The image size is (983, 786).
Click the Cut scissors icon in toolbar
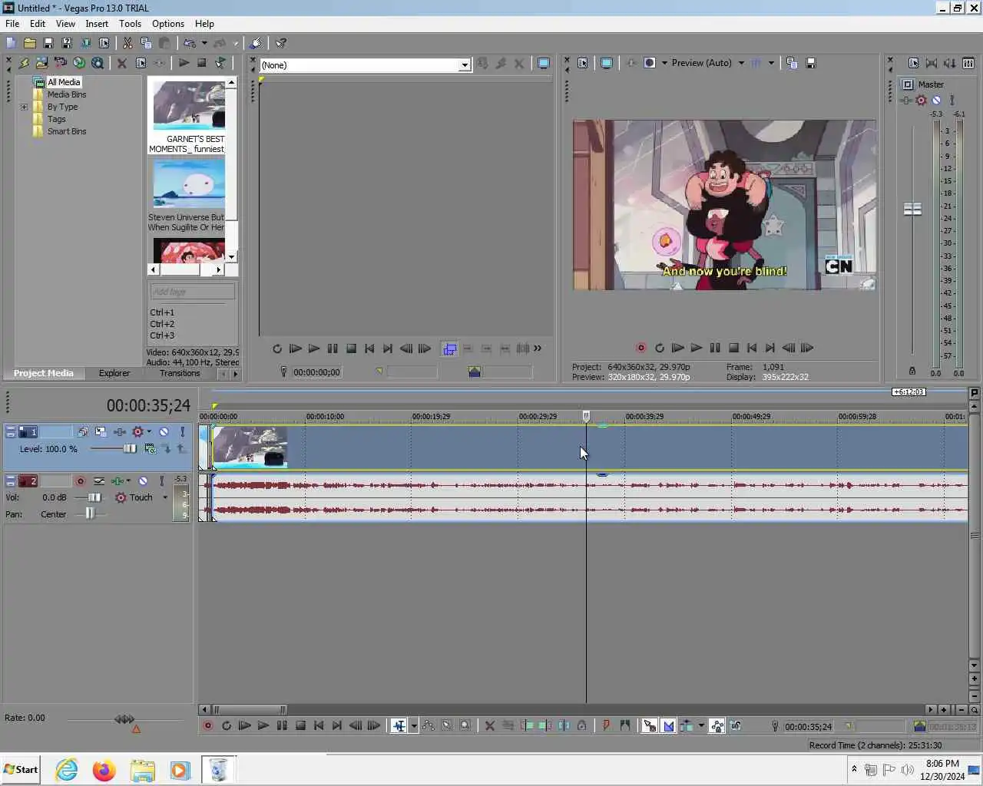coord(127,43)
